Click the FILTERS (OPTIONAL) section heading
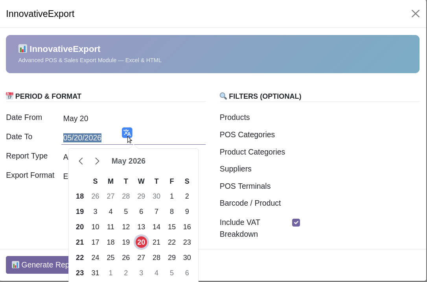The height and width of the screenshot is (282, 427). point(265,96)
